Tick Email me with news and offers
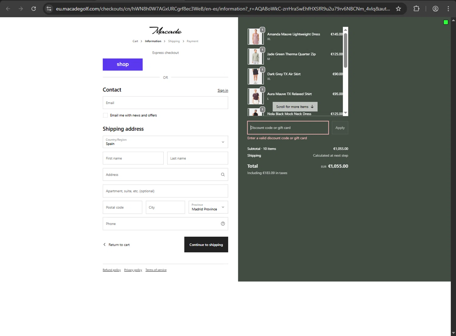Image resolution: width=456 pixels, height=336 pixels. 105,115
